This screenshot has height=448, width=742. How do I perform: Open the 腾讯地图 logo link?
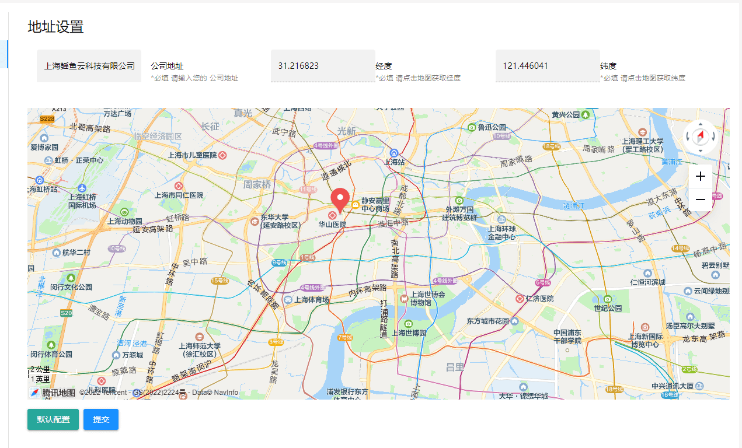(x=53, y=393)
